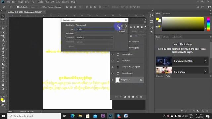The image size is (212, 119).
Task: Switch to the Channels tab
Action: click(159, 76)
